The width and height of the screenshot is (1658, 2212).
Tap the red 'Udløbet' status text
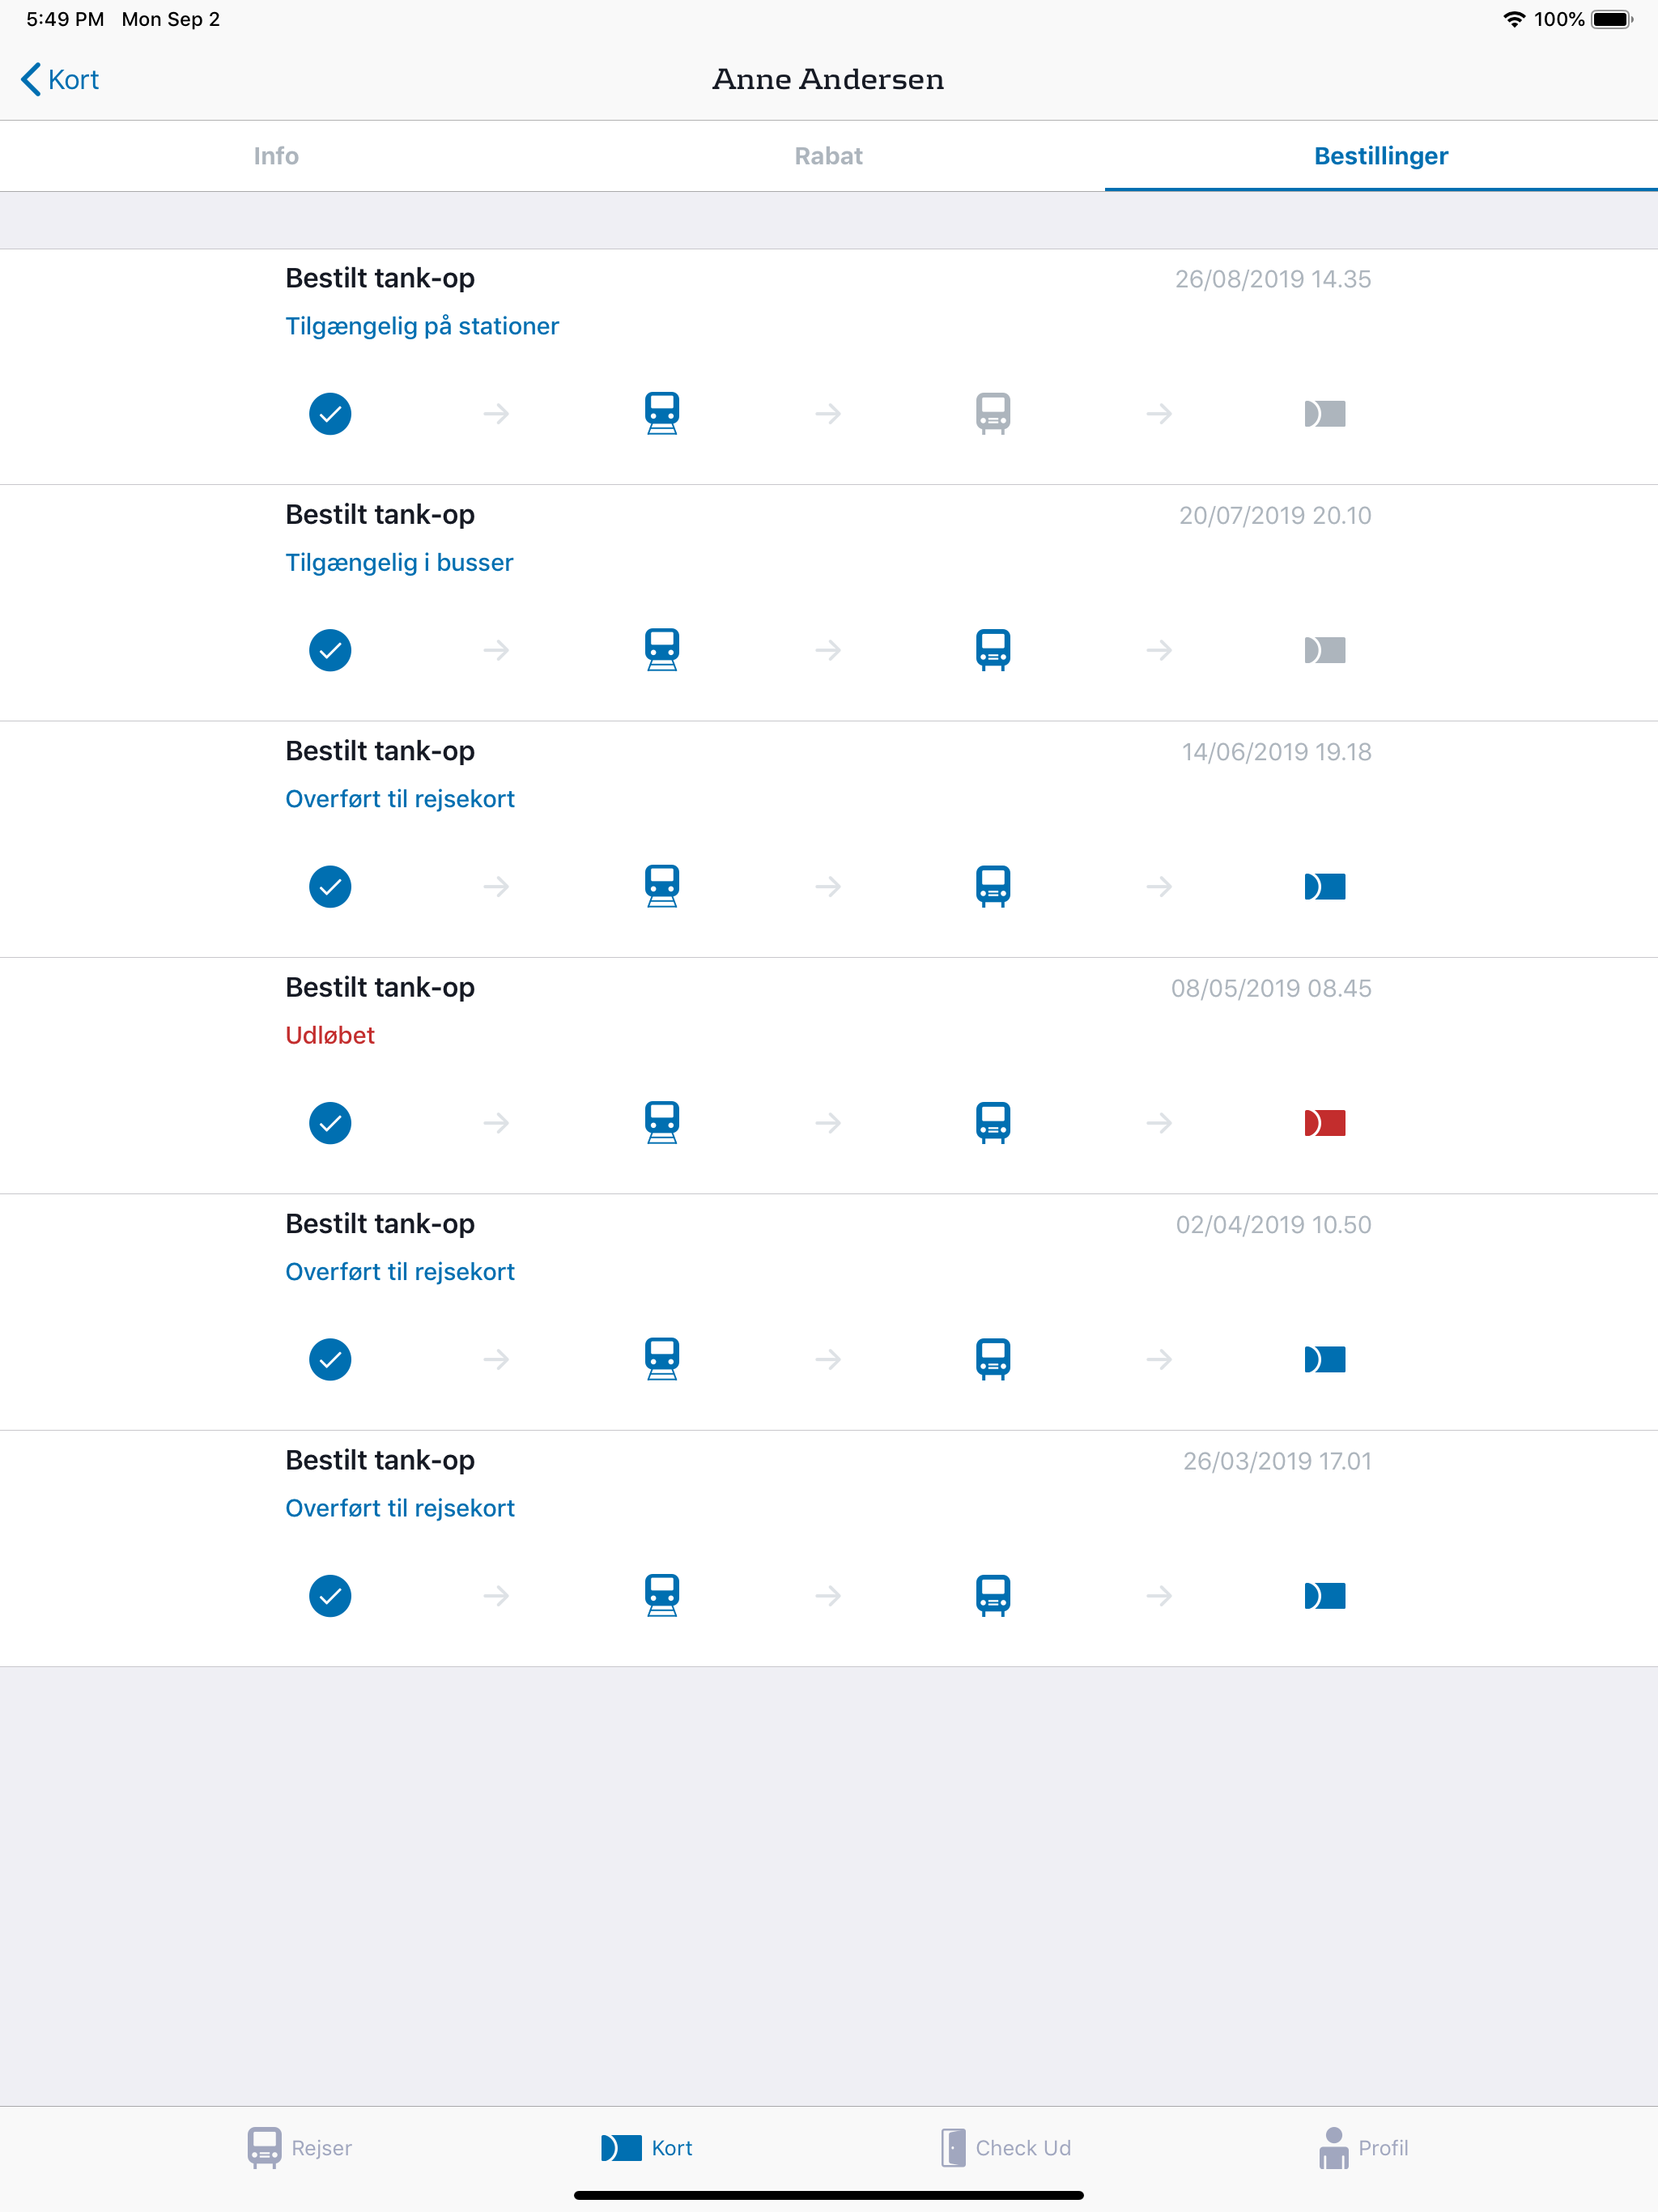(330, 1035)
